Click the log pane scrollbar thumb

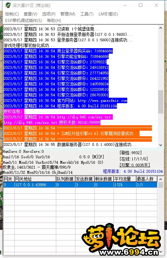point(160,102)
